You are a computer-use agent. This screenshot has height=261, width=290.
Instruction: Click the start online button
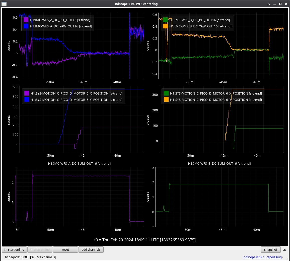point(14,249)
